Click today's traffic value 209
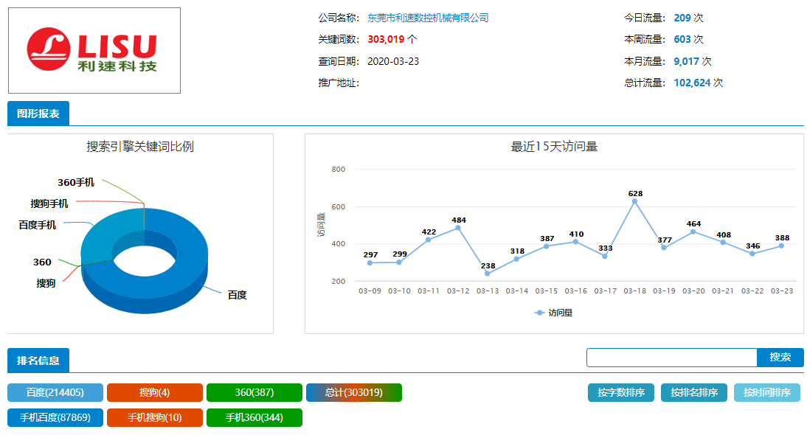 click(682, 18)
